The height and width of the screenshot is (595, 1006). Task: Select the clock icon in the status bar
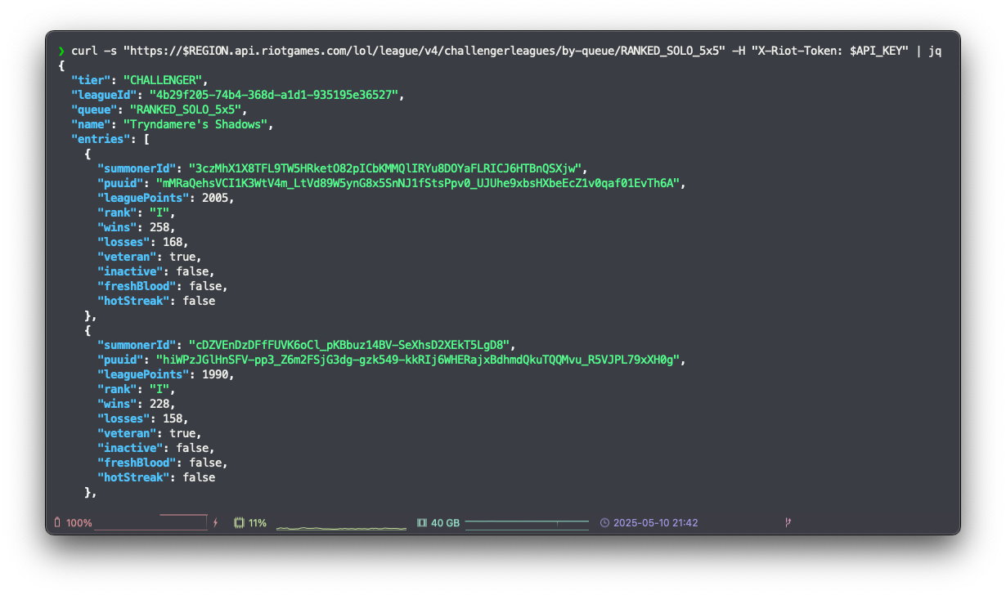click(605, 522)
